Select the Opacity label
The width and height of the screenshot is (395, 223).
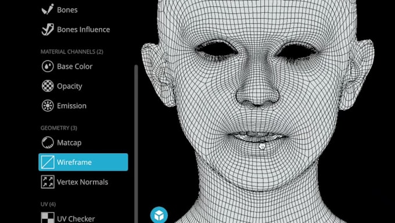pos(70,86)
